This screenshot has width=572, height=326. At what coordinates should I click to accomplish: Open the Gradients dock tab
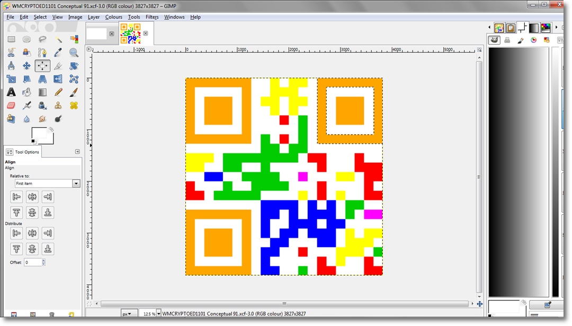click(534, 28)
